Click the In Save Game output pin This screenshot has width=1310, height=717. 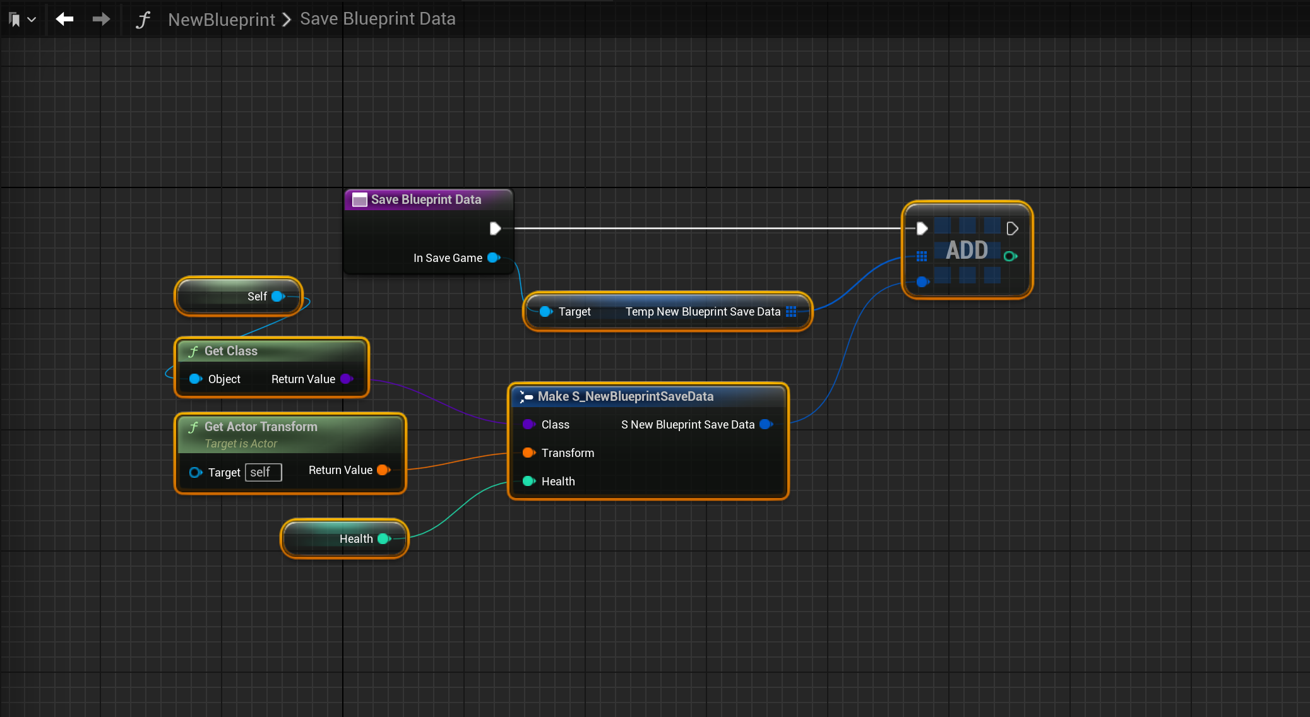[494, 258]
